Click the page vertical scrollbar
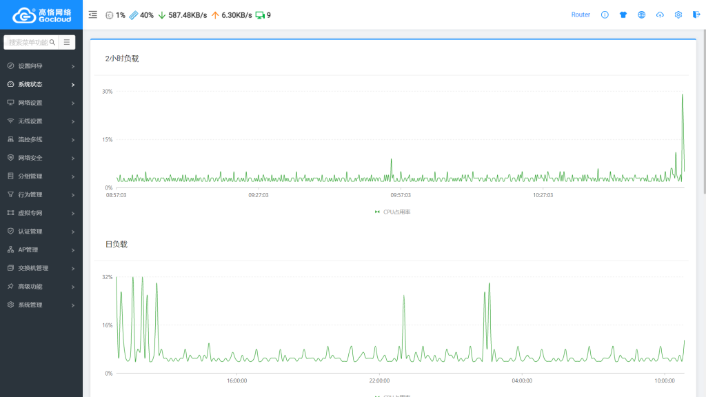 click(x=704, y=112)
